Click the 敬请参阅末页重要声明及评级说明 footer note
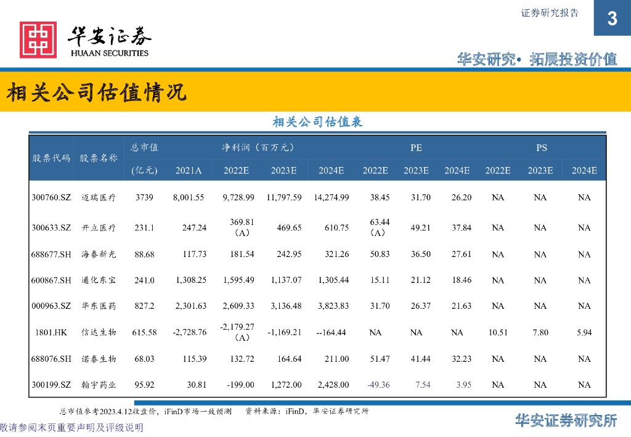The height and width of the screenshot is (437, 631). pos(71,427)
